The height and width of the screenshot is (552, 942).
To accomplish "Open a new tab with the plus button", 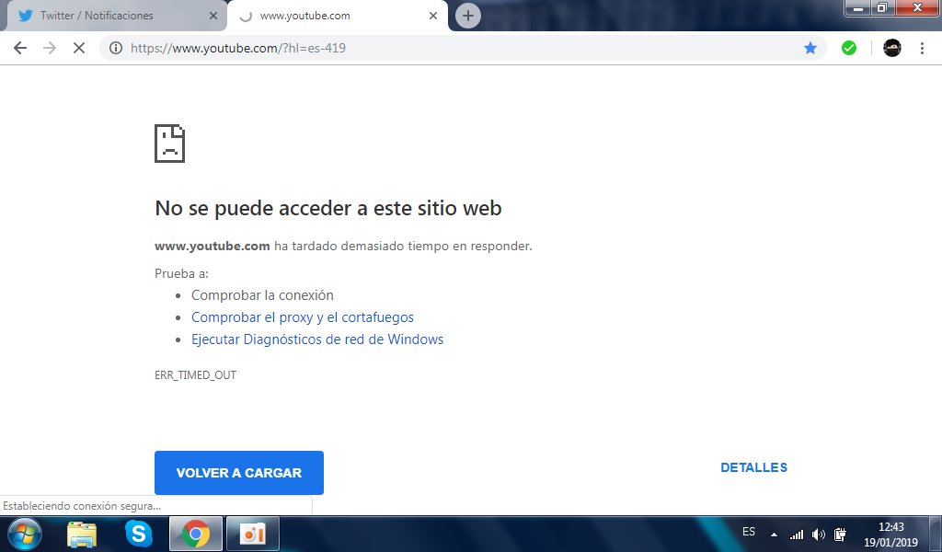I will tap(468, 16).
